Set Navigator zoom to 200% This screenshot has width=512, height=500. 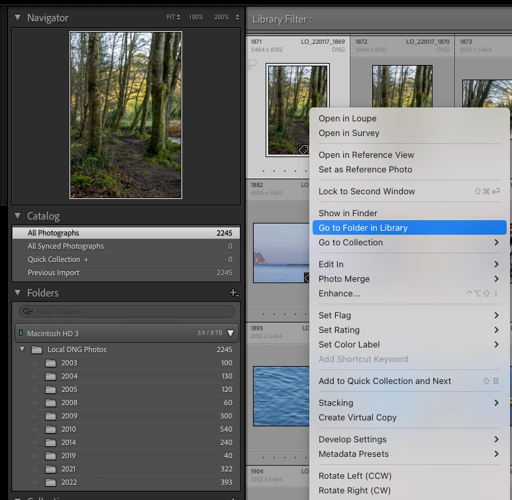[x=221, y=17]
